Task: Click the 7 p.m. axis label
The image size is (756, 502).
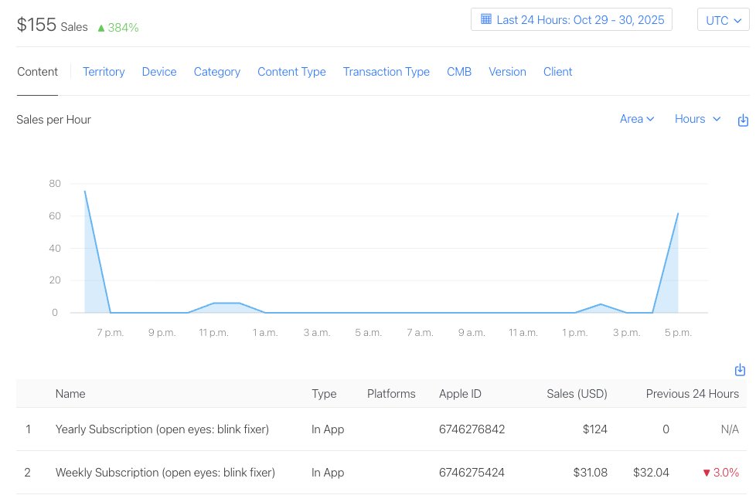Action: point(111,332)
